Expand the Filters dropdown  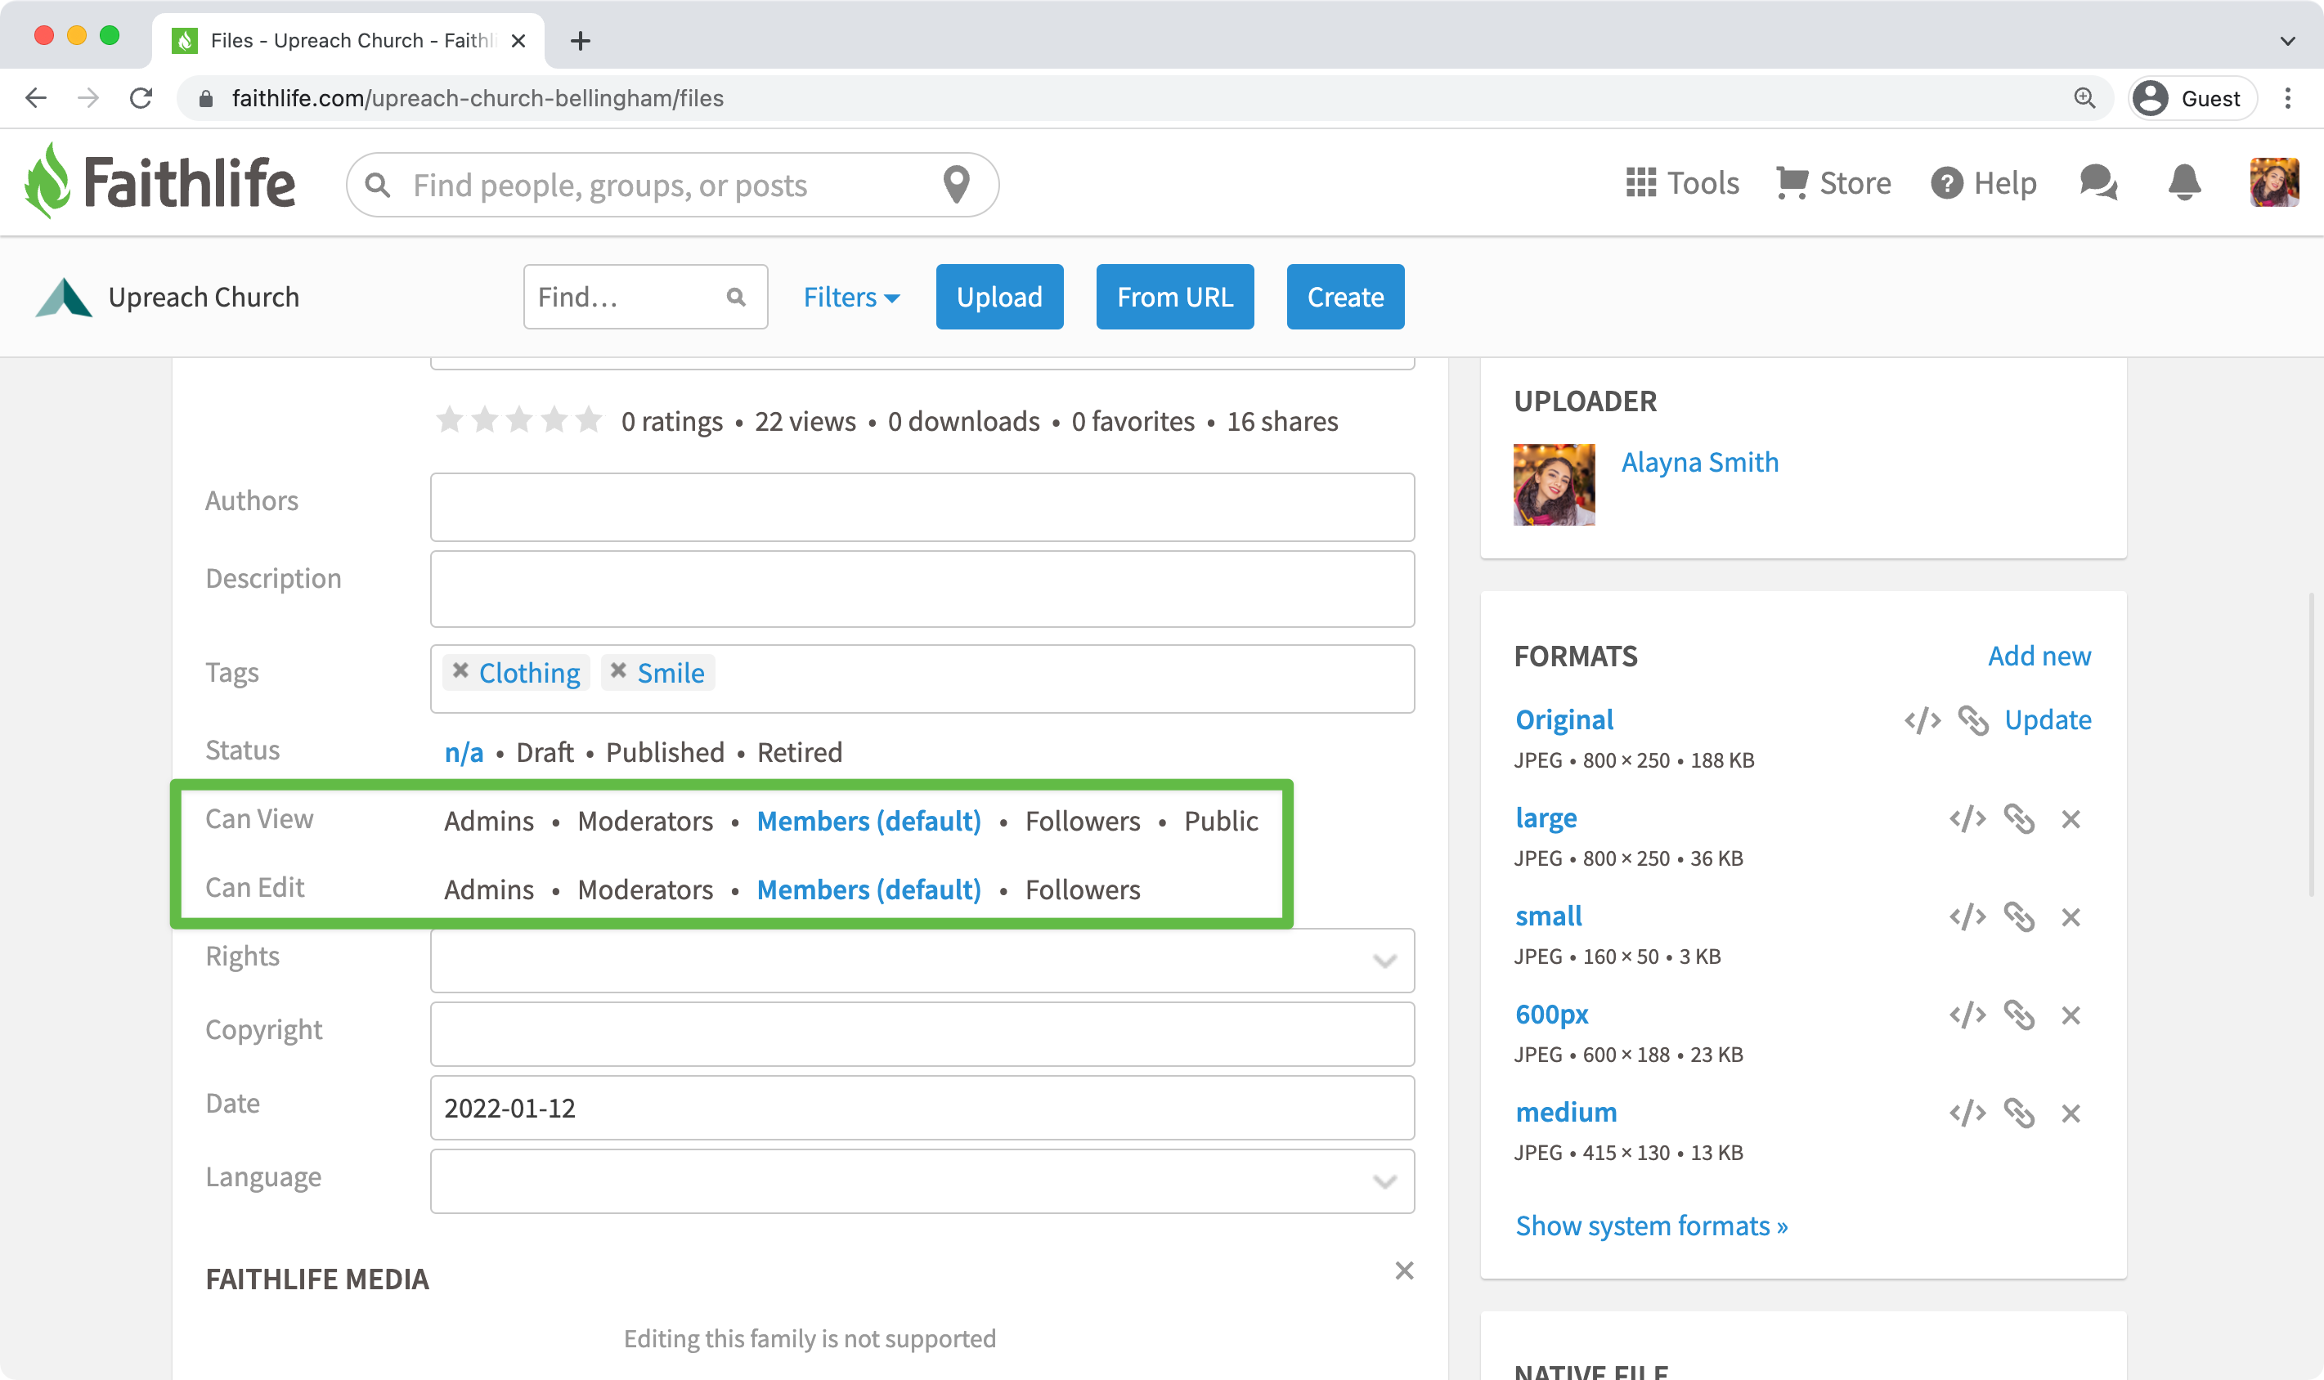(851, 297)
